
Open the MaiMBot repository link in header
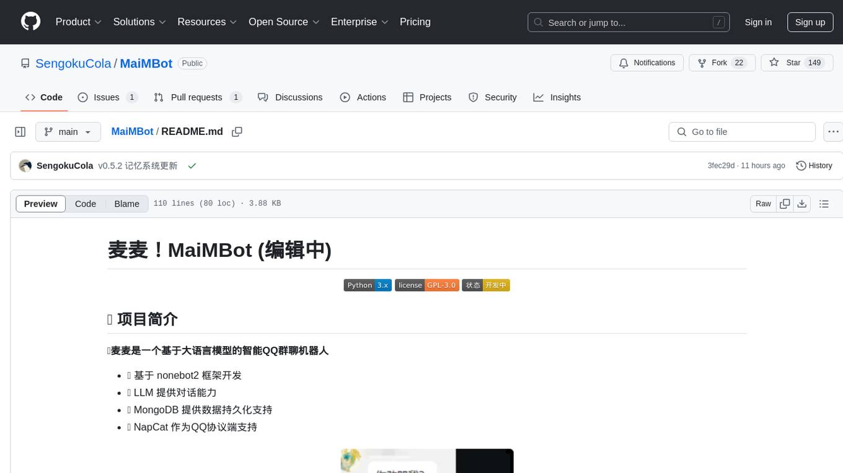(x=146, y=63)
